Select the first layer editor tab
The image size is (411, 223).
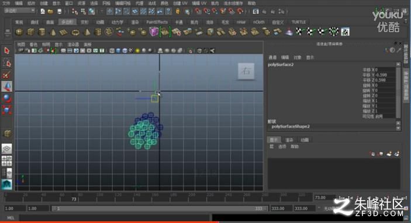[274, 140]
